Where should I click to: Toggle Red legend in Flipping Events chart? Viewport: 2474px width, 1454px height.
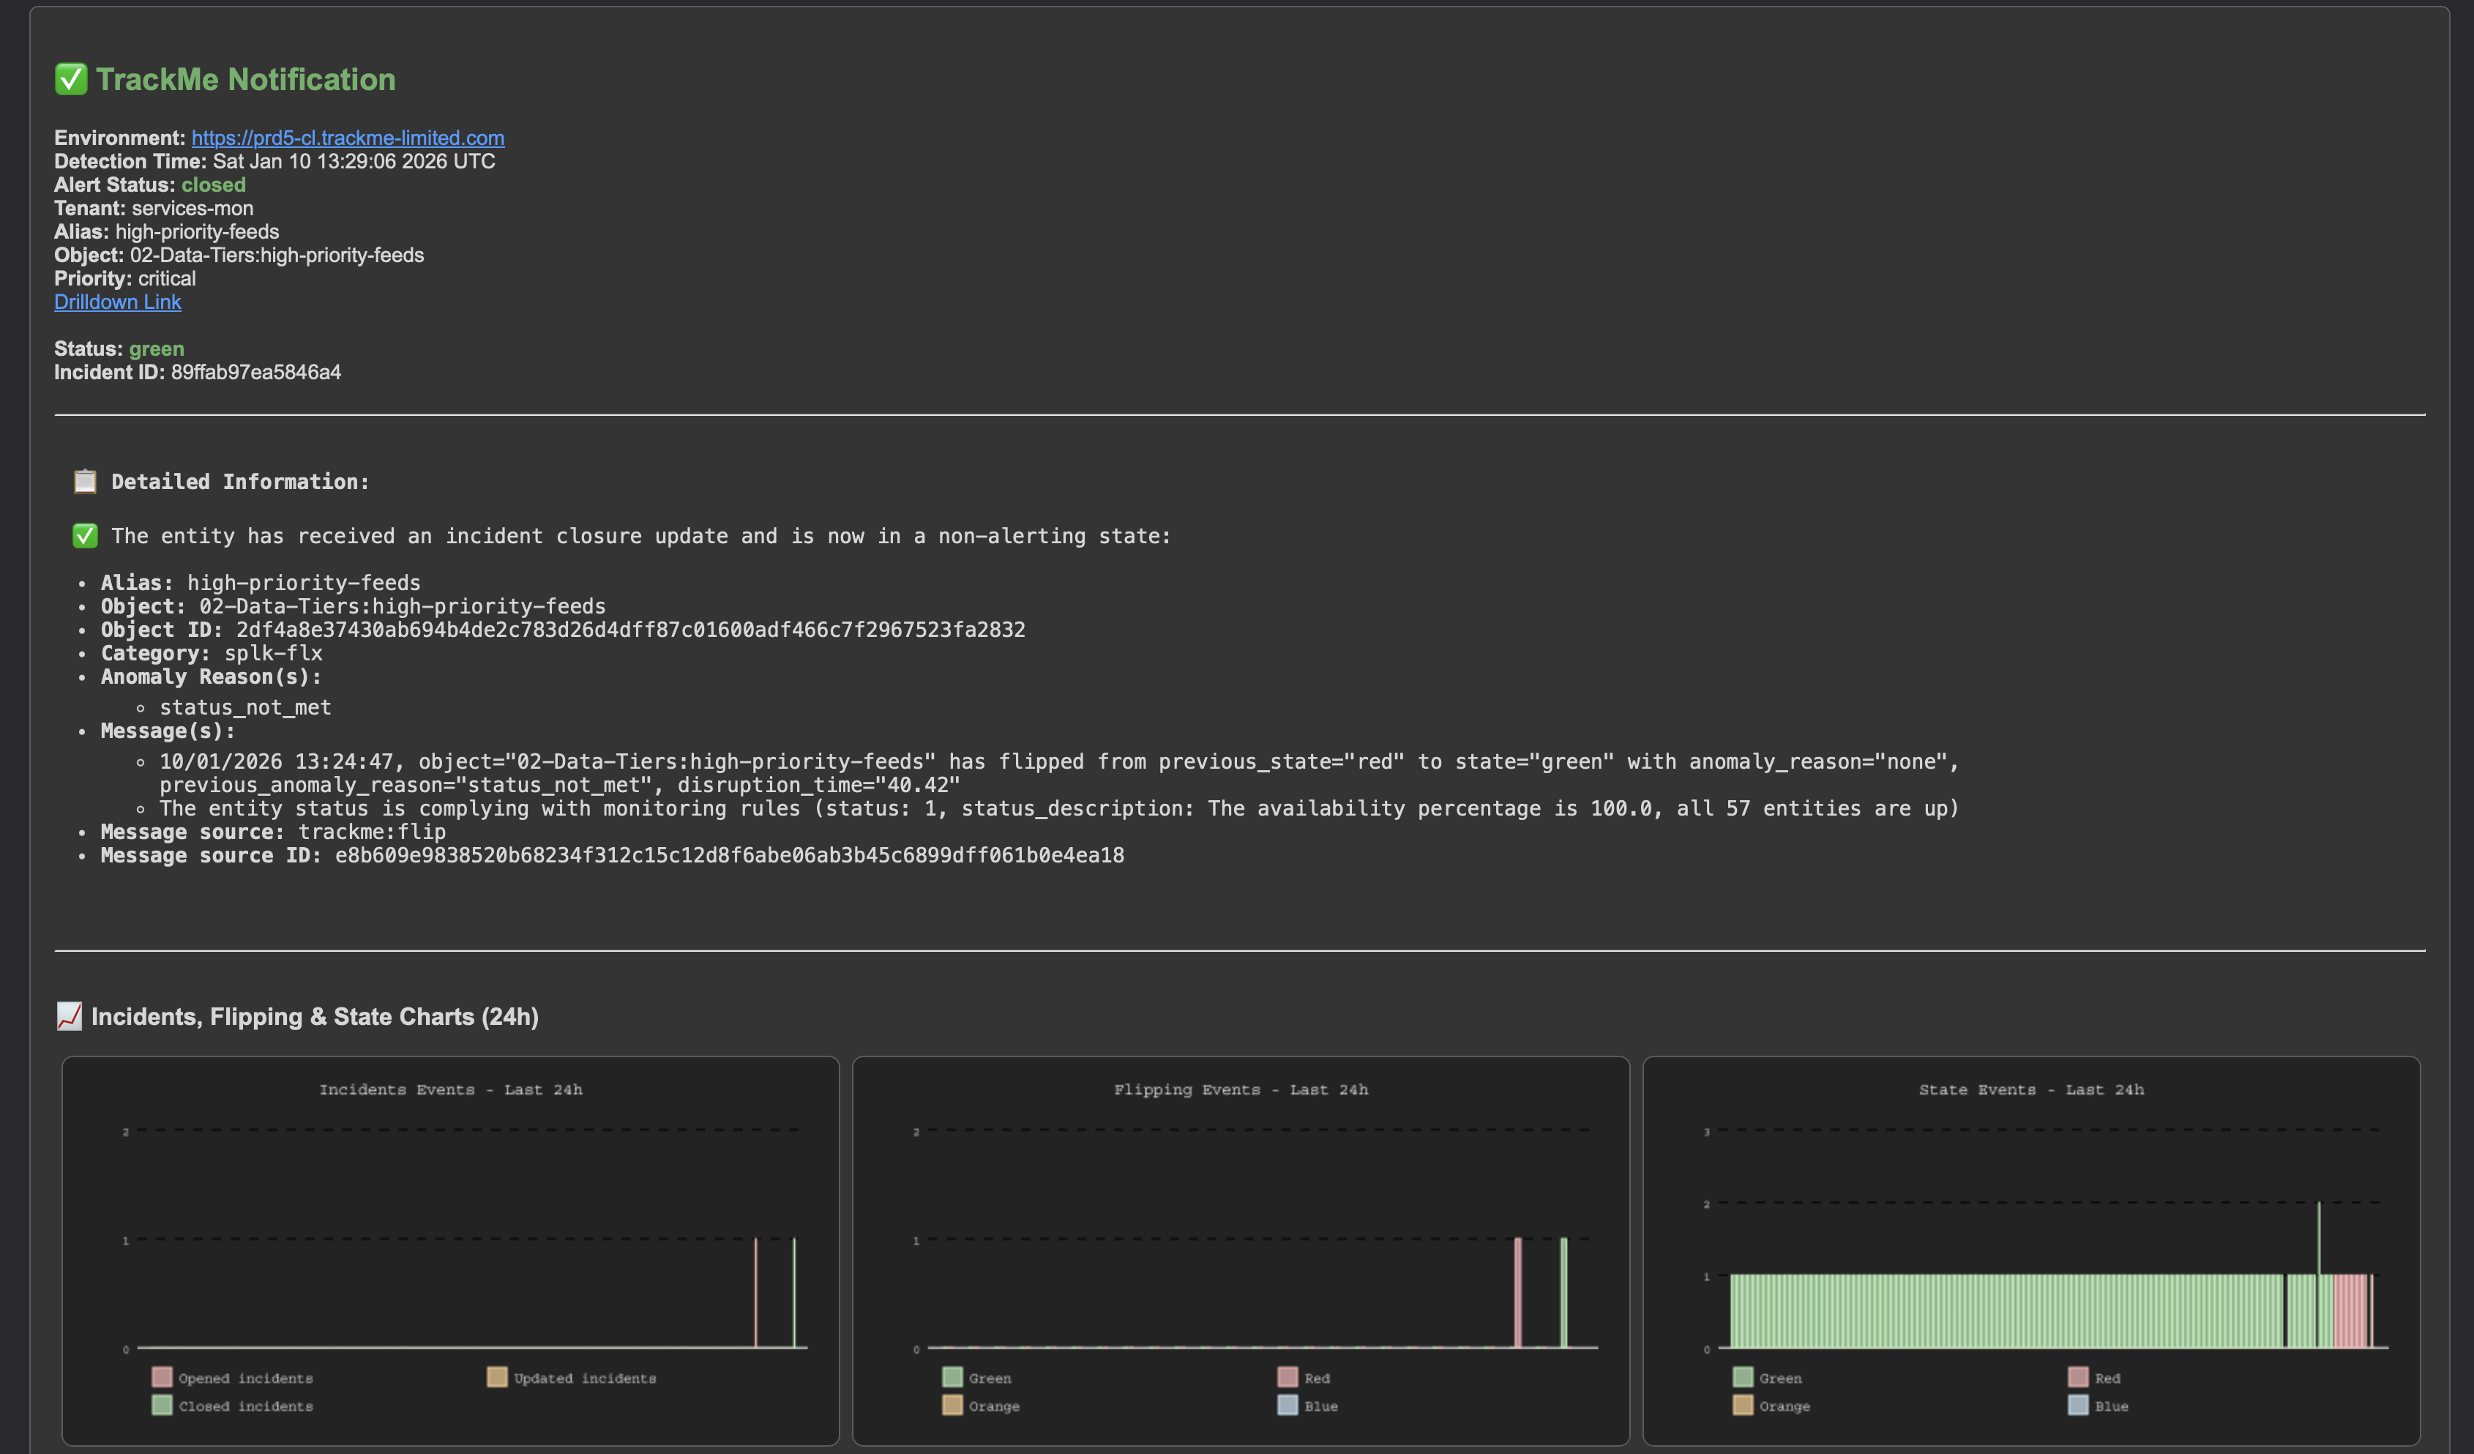[1287, 1377]
